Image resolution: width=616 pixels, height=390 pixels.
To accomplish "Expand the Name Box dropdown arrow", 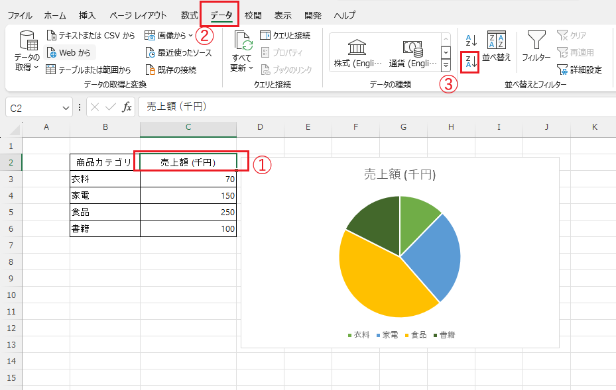I will tap(66, 108).
